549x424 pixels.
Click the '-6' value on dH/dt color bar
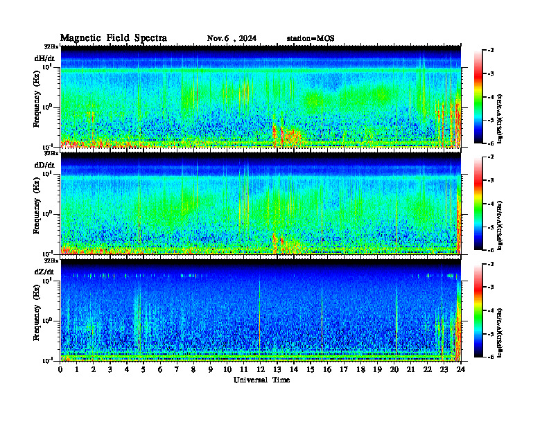491,143
